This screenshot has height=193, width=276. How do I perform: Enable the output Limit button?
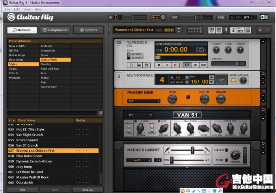(x=209, y=17)
